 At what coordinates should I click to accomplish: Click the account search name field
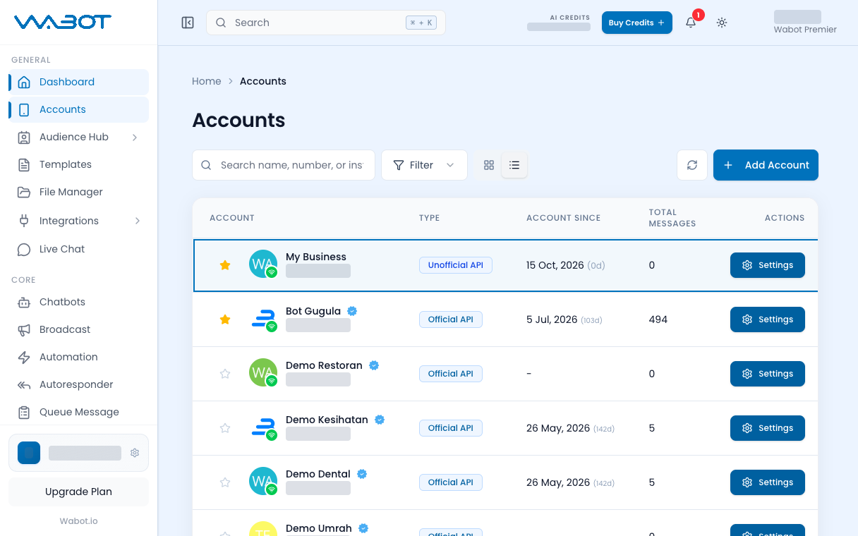(284, 165)
